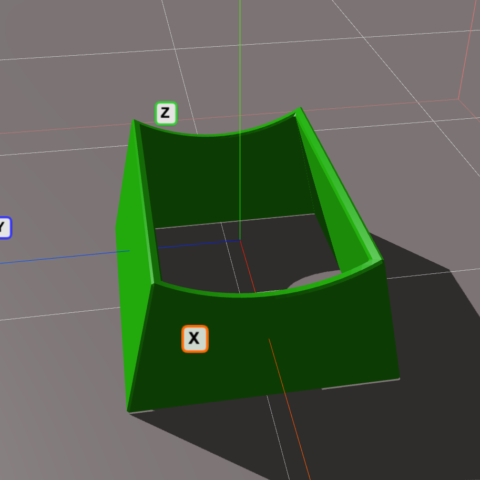Click the X axis label icon
The width and height of the screenshot is (480, 480).
click(195, 339)
